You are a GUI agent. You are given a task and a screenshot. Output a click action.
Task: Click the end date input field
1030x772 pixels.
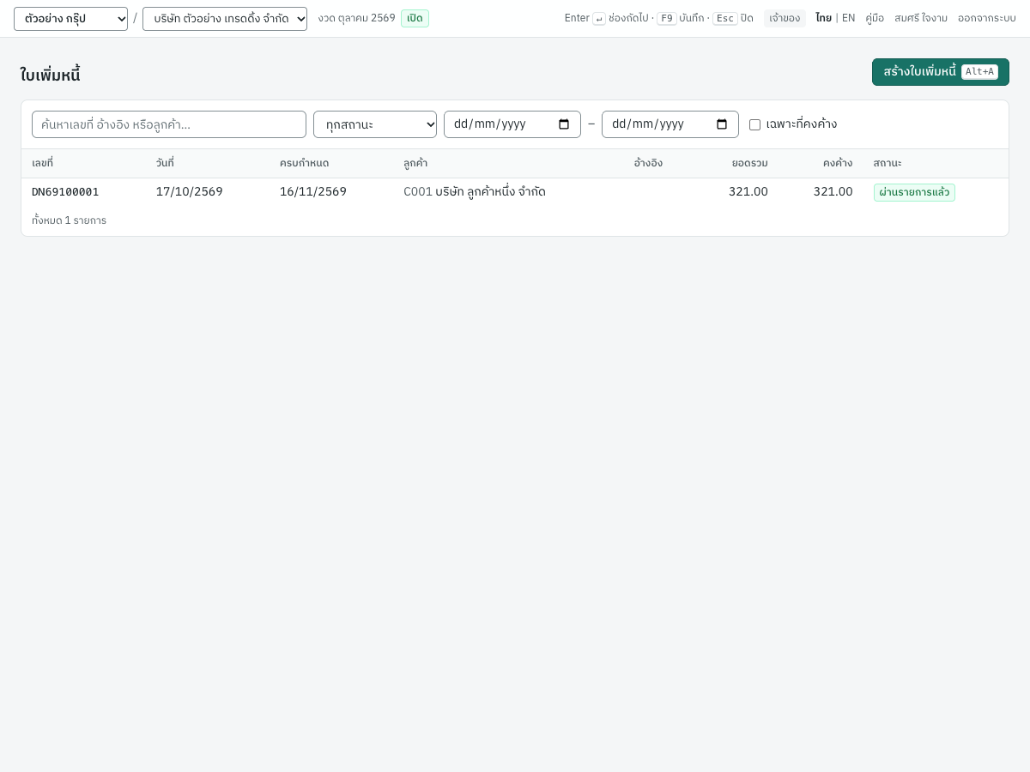(670, 124)
